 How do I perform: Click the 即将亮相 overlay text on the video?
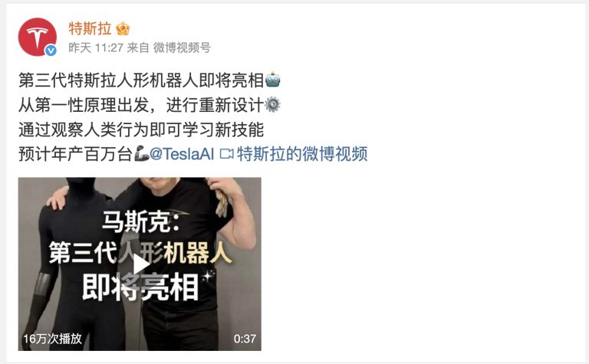(140, 287)
